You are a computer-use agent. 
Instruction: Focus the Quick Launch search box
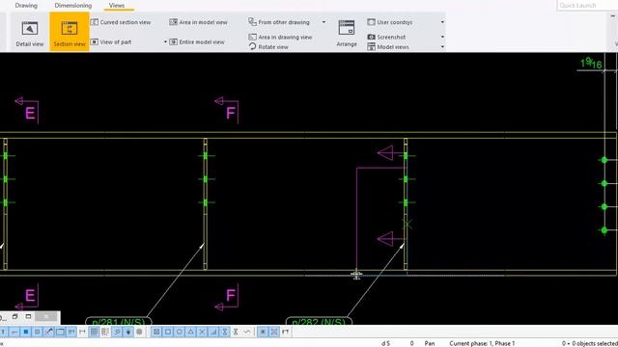586,6
